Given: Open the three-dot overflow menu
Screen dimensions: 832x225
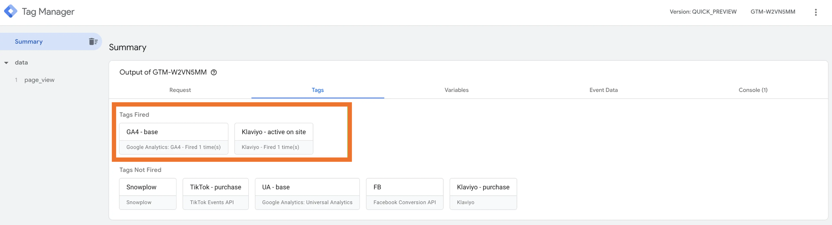Looking at the screenshot, I should pos(816,12).
